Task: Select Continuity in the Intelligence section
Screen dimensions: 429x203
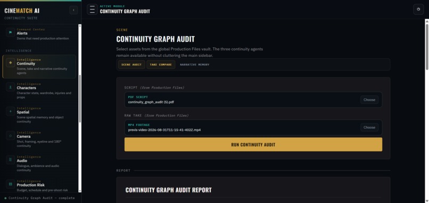Action: tap(39, 66)
